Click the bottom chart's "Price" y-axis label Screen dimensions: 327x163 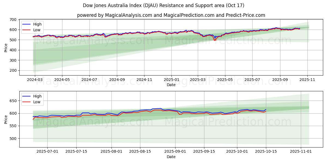click(x=6, y=119)
